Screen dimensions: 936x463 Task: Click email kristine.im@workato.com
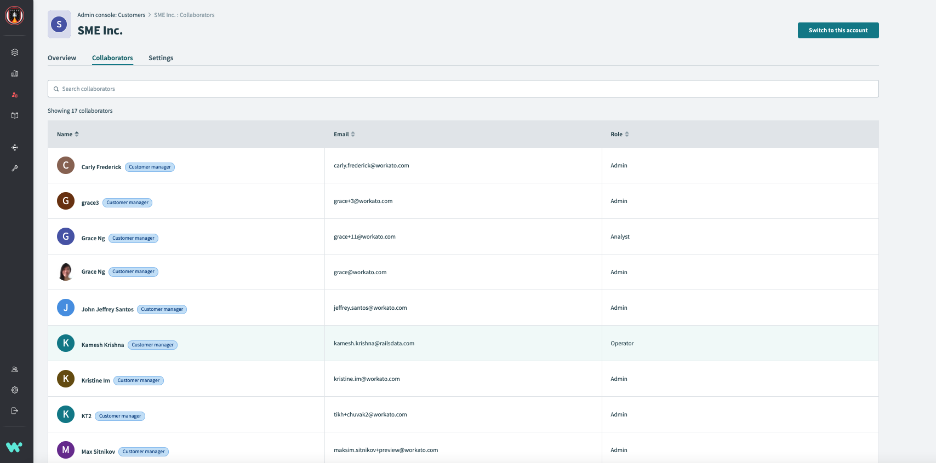[x=367, y=379]
